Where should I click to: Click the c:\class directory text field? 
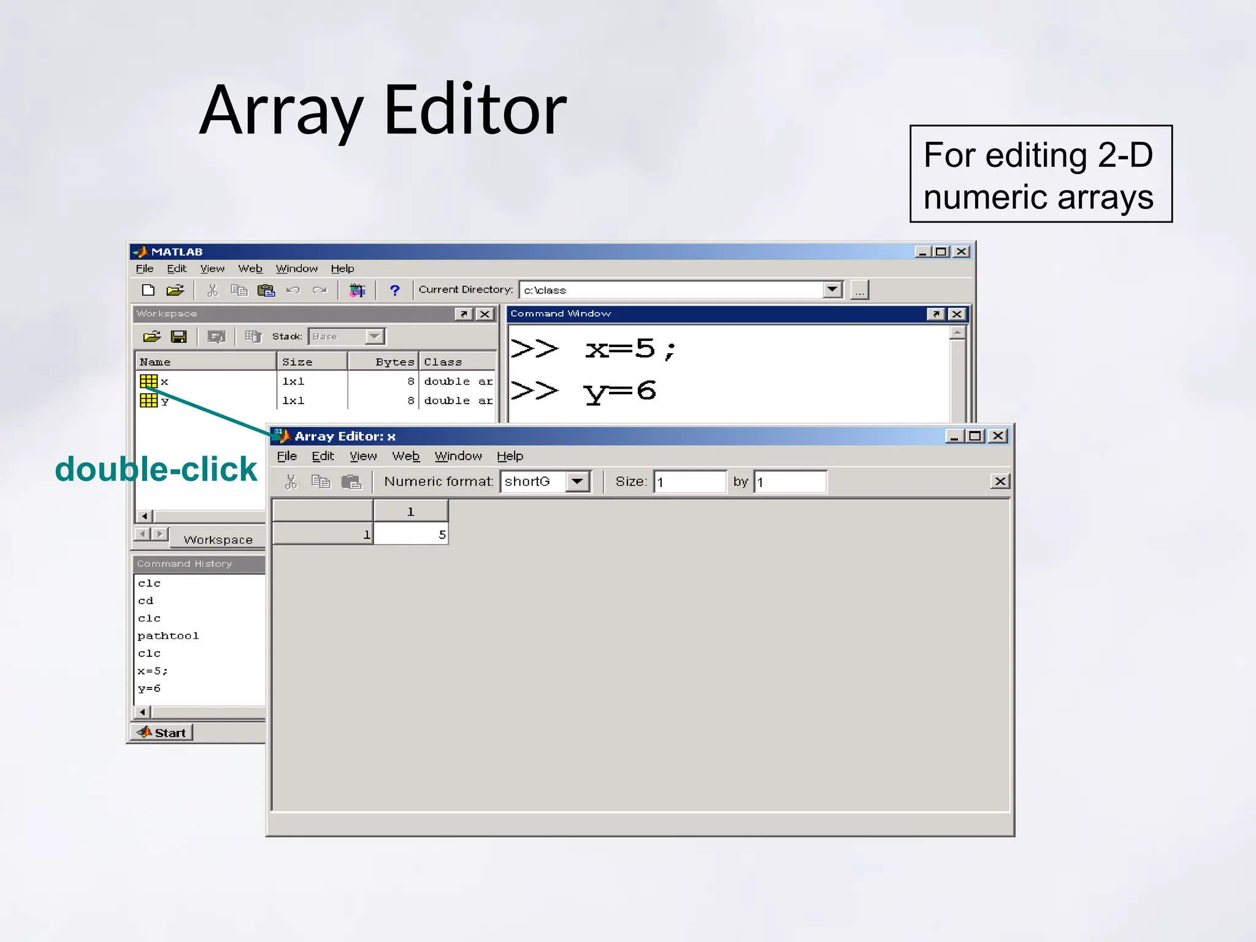[671, 289]
